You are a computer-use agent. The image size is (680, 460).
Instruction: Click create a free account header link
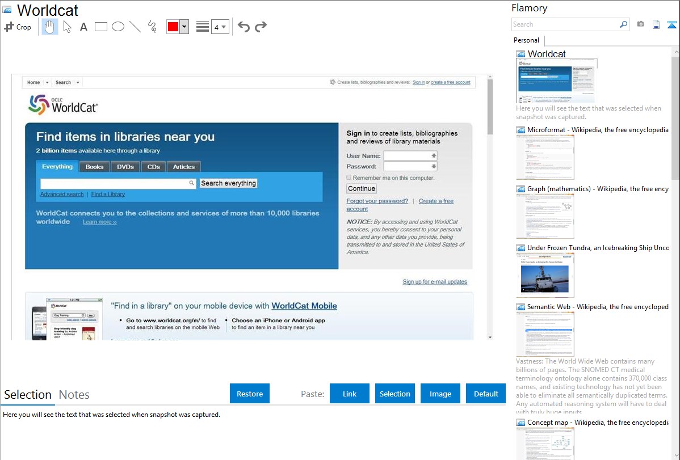coord(451,82)
